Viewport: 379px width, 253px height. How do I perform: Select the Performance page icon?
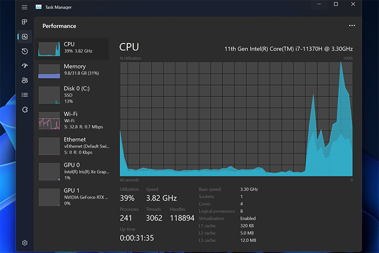pyautogui.click(x=25, y=37)
